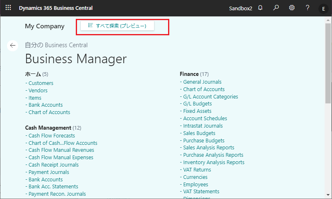Open Payment Journals link
The width and height of the screenshot is (332, 199).
(x=49, y=172)
